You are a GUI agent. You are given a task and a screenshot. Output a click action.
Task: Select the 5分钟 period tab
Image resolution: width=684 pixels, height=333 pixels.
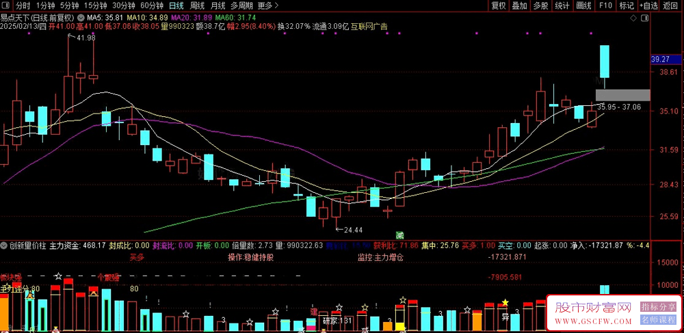click(x=69, y=5)
